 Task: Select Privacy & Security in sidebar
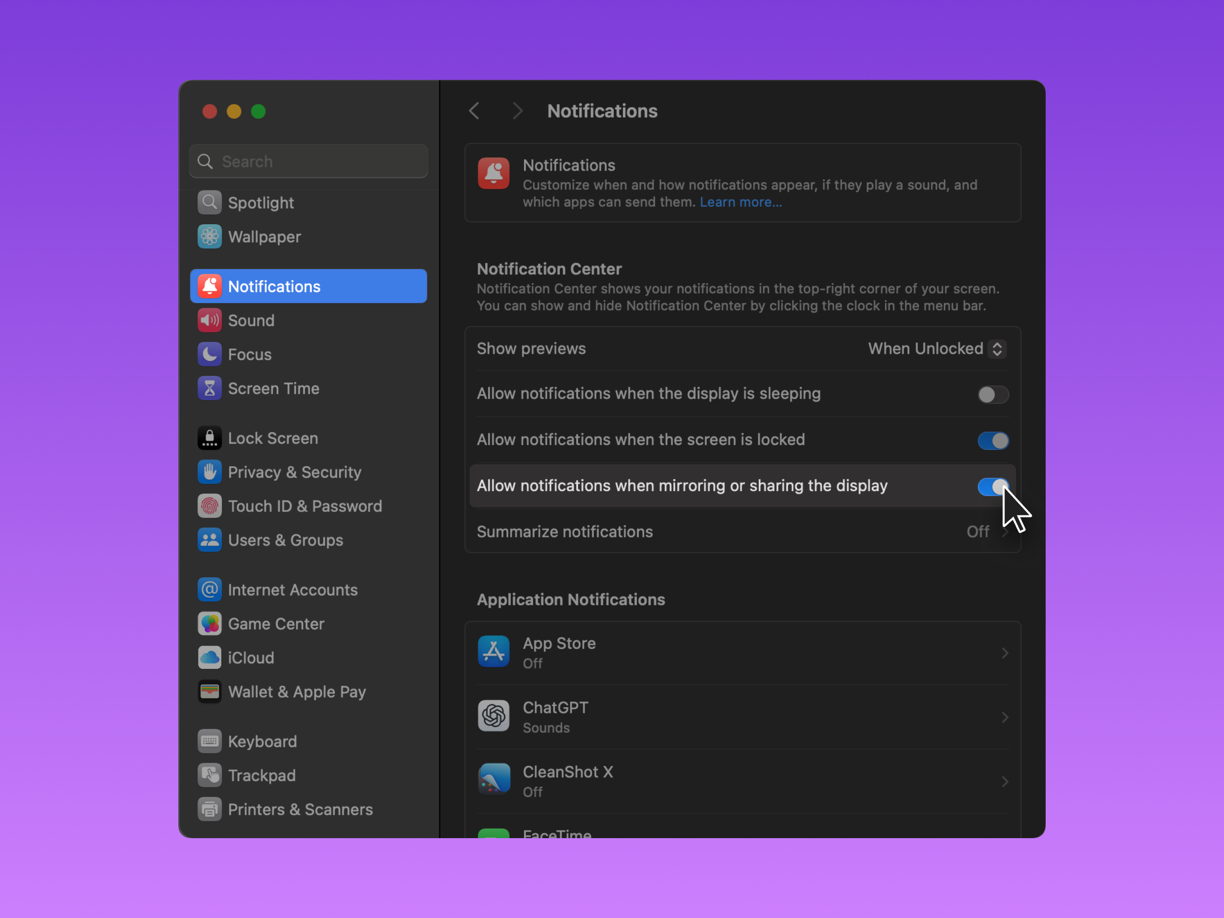point(294,472)
